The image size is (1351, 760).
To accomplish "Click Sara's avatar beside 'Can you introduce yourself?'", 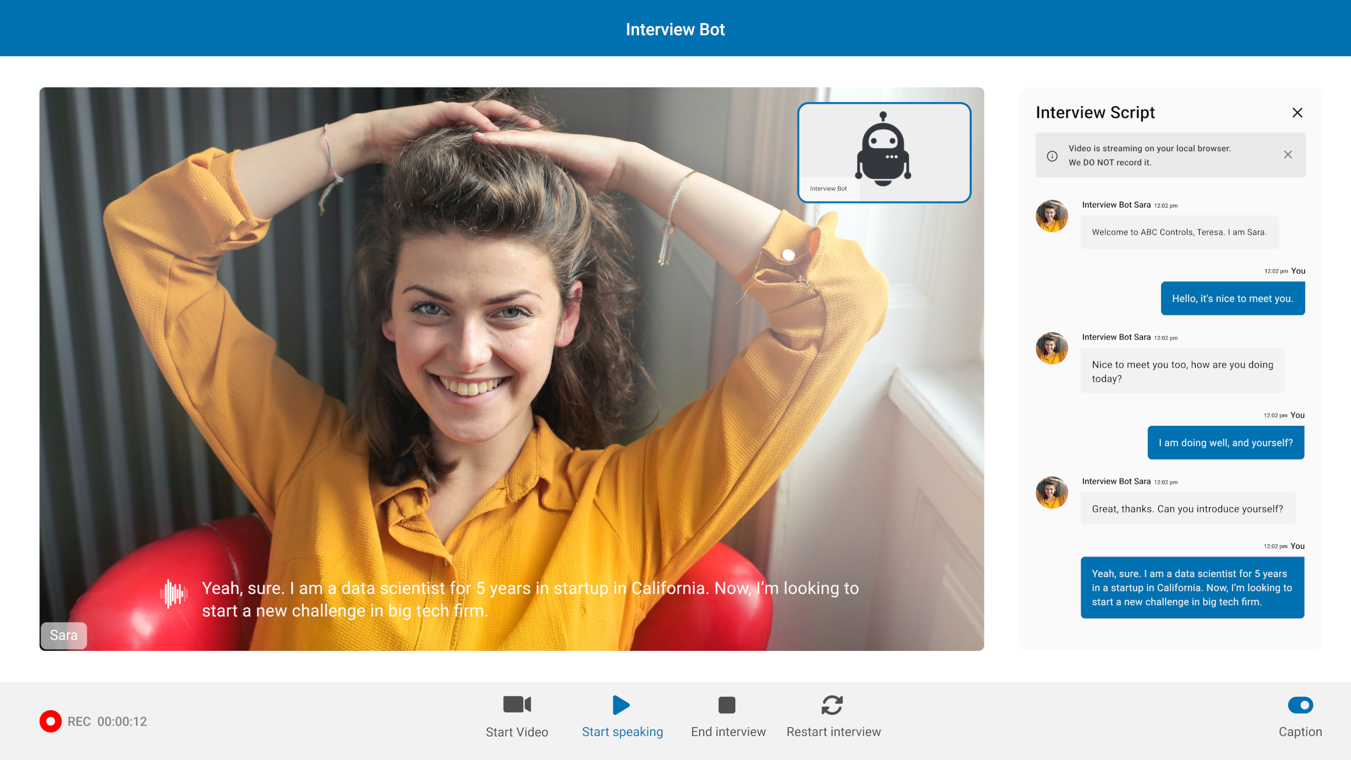I will [x=1051, y=493].
